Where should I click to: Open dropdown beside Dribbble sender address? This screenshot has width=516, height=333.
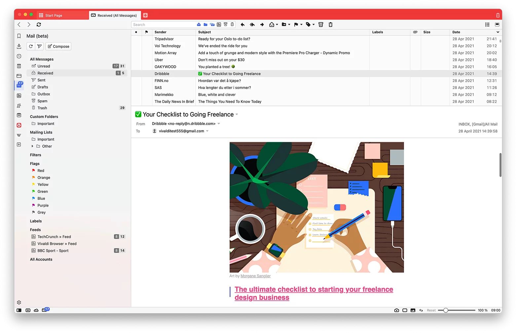(219, 124)
